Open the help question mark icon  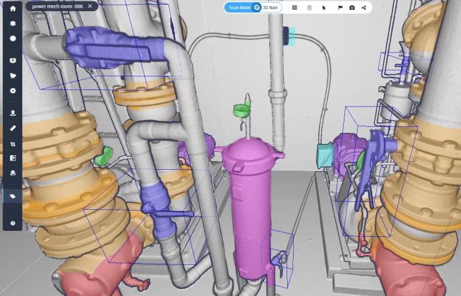[13, 224]
